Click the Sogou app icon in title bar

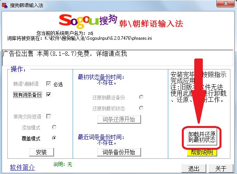[5, 5]
